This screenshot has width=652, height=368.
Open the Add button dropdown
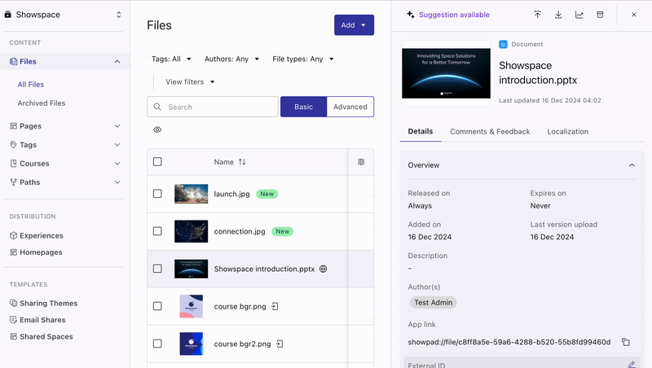354,25
